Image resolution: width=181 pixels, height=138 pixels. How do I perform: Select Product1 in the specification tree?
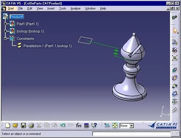pyautogui.click(x=17, y=17)
